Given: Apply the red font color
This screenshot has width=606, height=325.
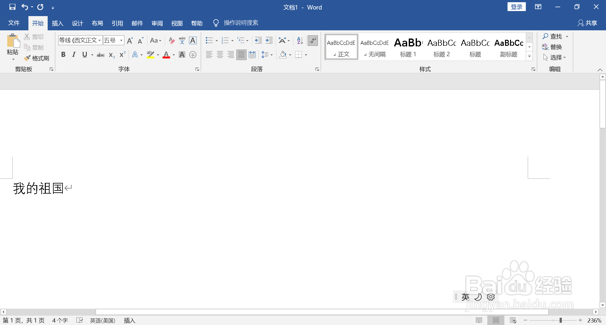Looking at the screenshot, I should 166,55.
